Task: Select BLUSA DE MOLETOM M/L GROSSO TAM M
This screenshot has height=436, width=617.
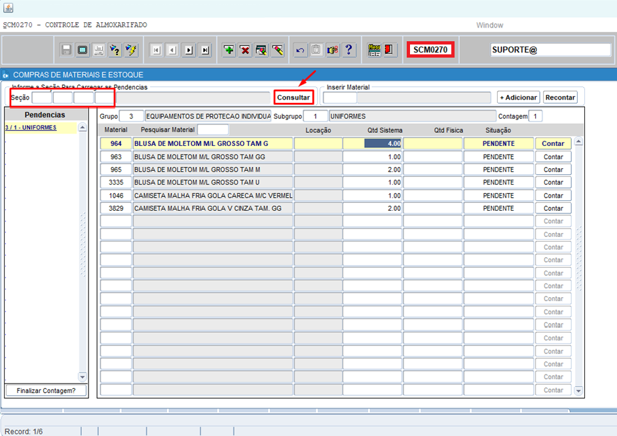Action: pyautogui.click(x=213, y=170)
